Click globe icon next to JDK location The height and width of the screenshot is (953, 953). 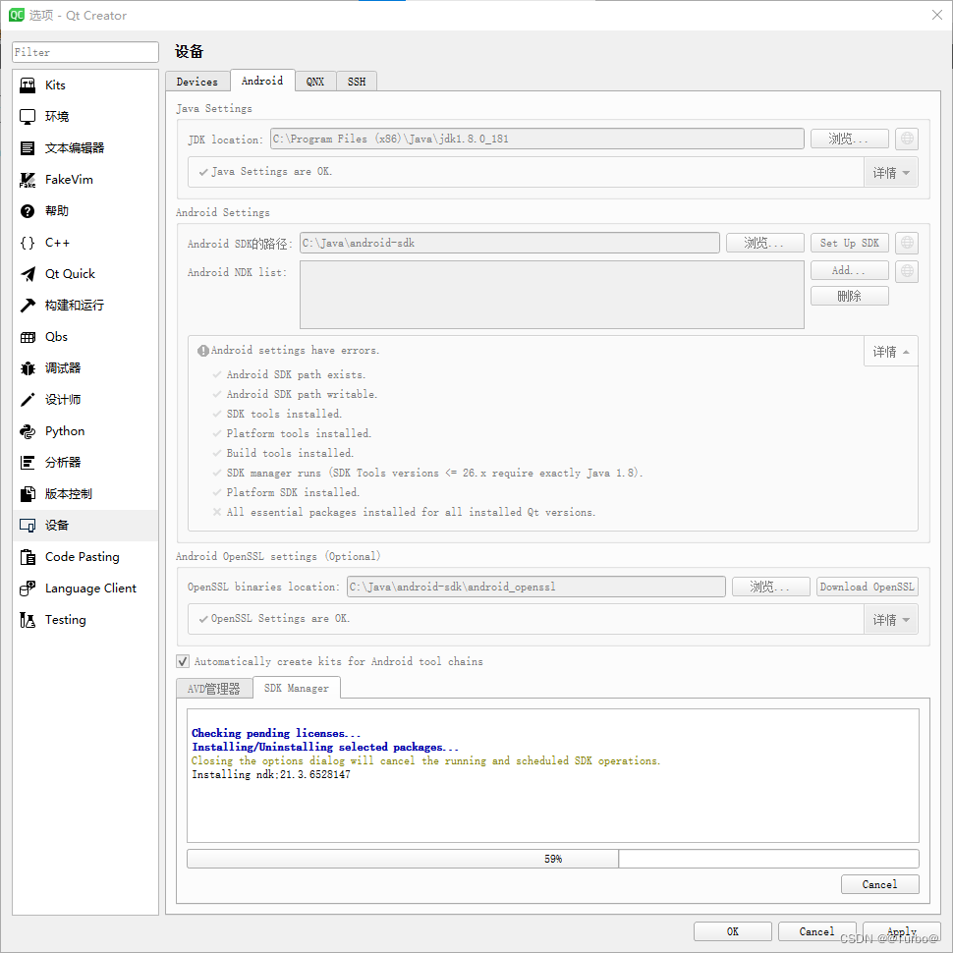[x=906, y=139]
